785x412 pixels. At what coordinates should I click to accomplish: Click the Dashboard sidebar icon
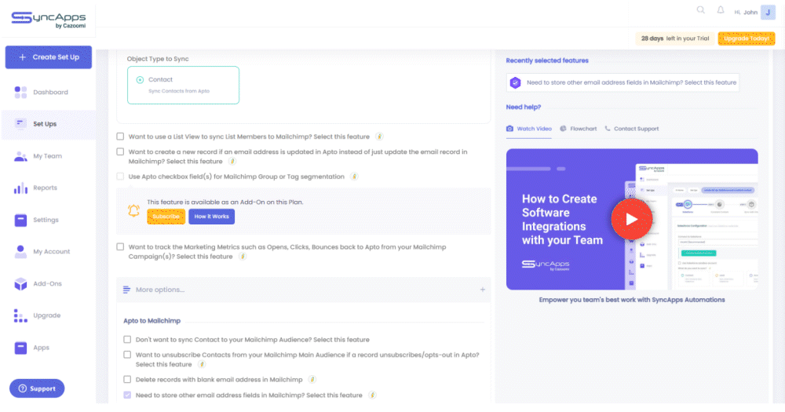[20, 92]
